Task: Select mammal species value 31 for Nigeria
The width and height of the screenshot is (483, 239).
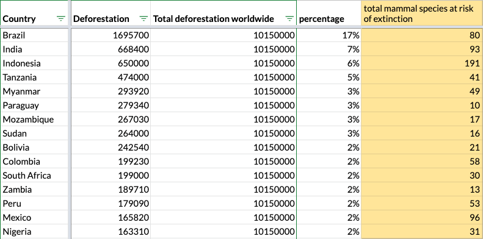Action: coord(422,231)
